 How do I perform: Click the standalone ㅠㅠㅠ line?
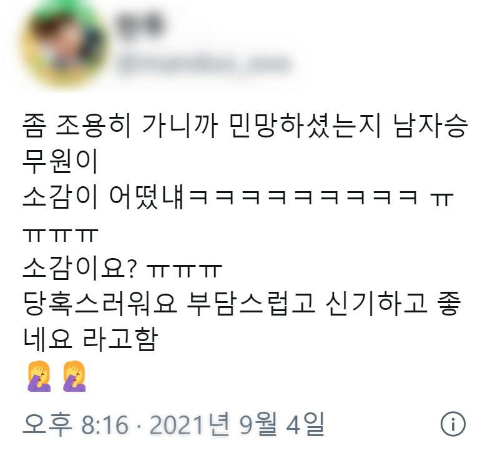[61, 235]
